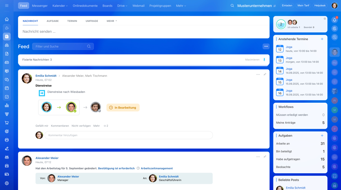341x190 pixels.
Task: Open Feed three-dots options button
Action: [266, 46]
